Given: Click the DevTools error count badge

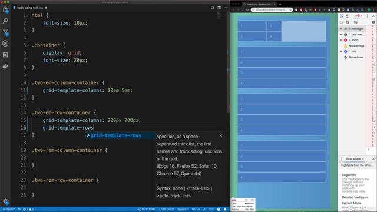Looking at the screenshot, I should click(359, 16).
